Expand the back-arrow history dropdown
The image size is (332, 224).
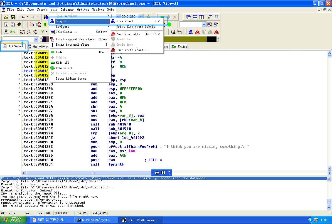27,17
